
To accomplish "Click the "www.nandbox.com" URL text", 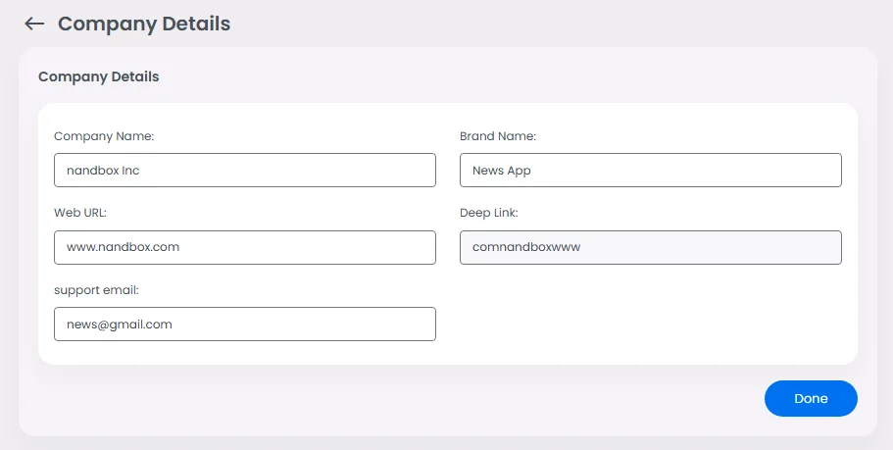I will (123, 247).
